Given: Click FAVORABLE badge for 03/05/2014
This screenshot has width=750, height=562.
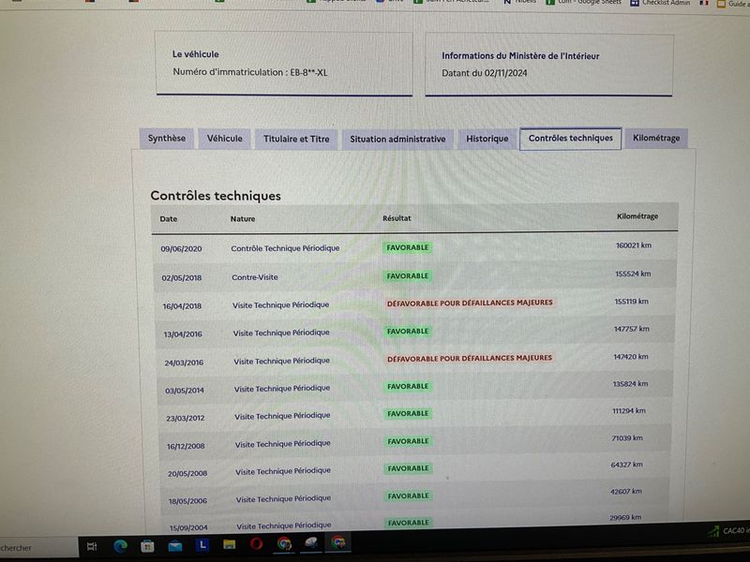Looking at the screenshot, I should (408, 386).
